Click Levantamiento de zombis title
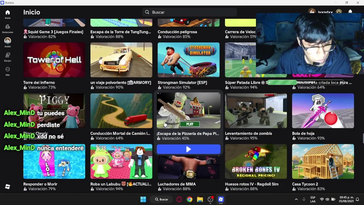 pos(249,133)
